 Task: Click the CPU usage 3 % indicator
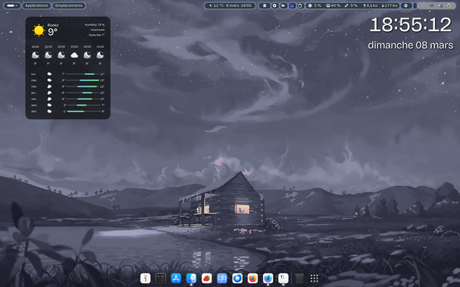click(314, 5)
